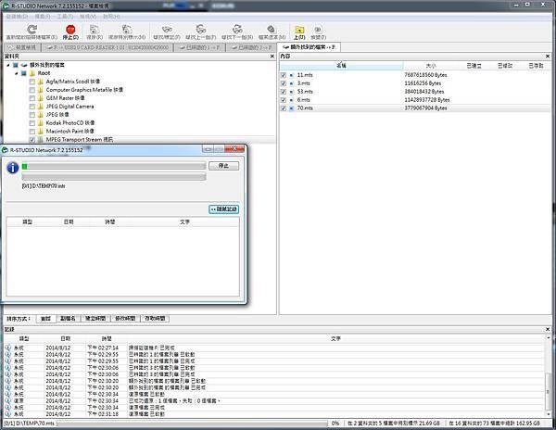Screen dimensions: 556x430
Task: Click the first sort-by button below folder tree
Action: click(x=45, y=318)
